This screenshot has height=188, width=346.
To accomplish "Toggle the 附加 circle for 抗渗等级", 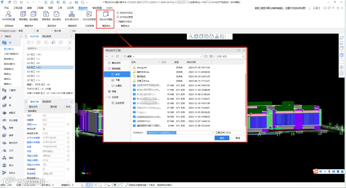I will [68, 169].
